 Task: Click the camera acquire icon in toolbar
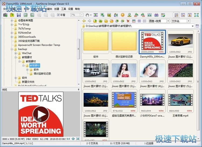click(x=5, y=15)
